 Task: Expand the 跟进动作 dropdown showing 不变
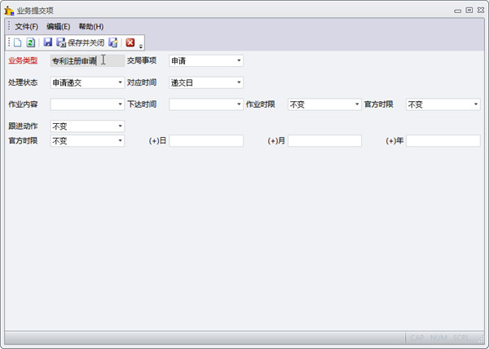120,126
